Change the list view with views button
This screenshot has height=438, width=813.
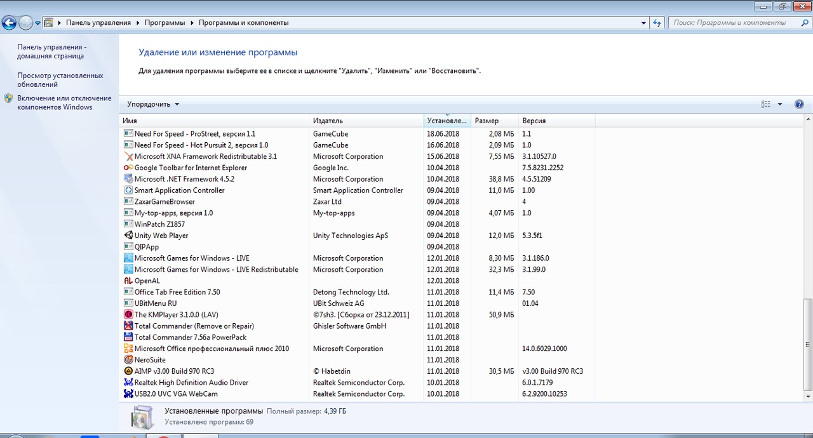[765, 104]
